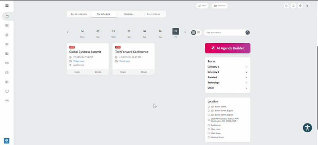Open the notifications bell
318x145 pixels.
(293, 6)
